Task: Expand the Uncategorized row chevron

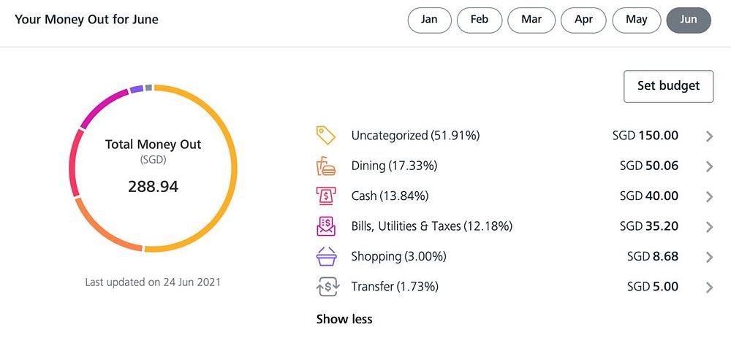Action: point(709,136)
